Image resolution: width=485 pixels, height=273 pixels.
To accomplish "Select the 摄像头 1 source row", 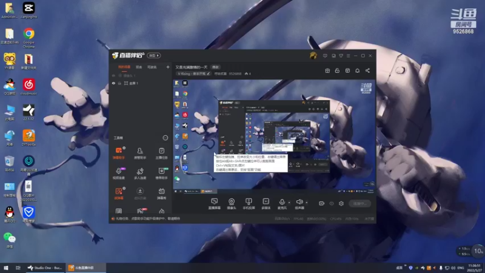I will tap(141, 75).
